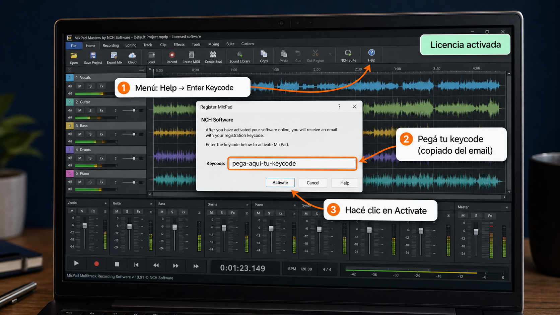Open the Master mixer channel menu icon
Image resolution: width=560 pixels, height=315 pixels.
click(x=507, y=208)
